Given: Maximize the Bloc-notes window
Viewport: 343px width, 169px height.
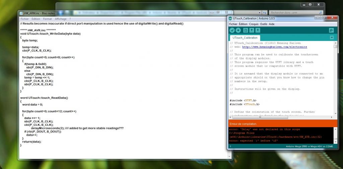Looking at the screenshot, I should click(x=218, y=12).
